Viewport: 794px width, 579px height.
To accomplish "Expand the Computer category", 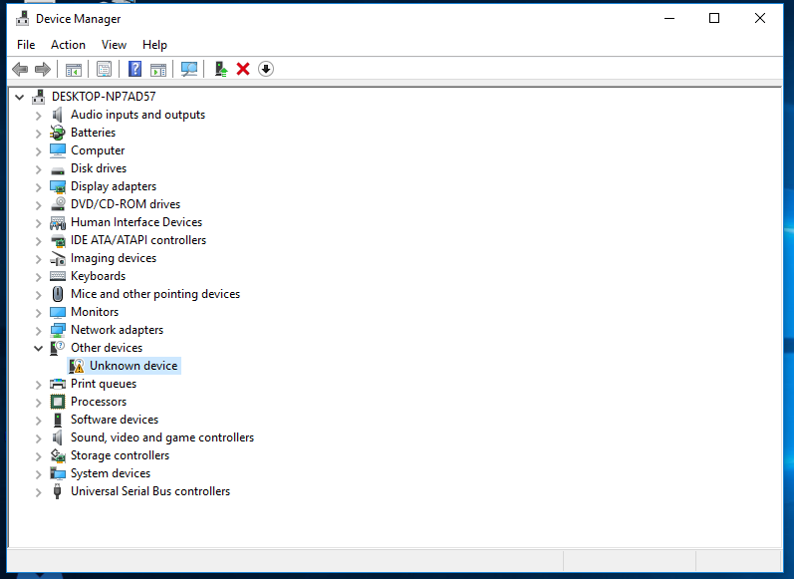I will pos(39,150).
